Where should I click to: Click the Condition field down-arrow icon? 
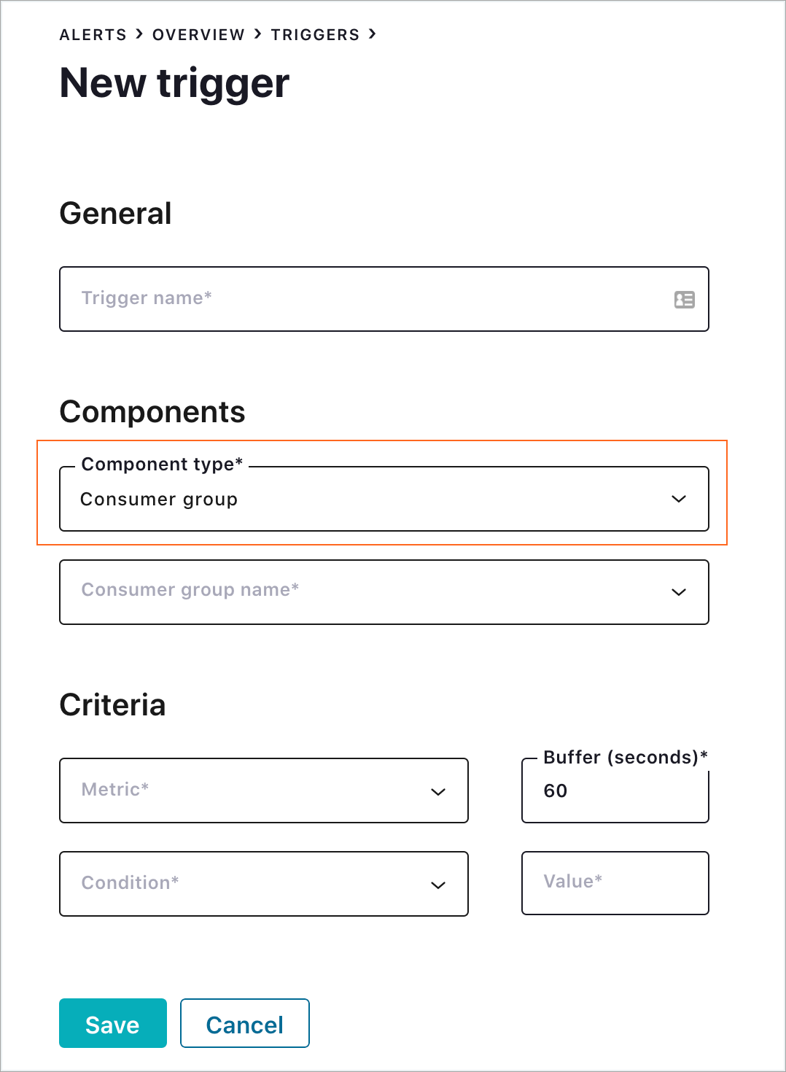pos(437,885)
